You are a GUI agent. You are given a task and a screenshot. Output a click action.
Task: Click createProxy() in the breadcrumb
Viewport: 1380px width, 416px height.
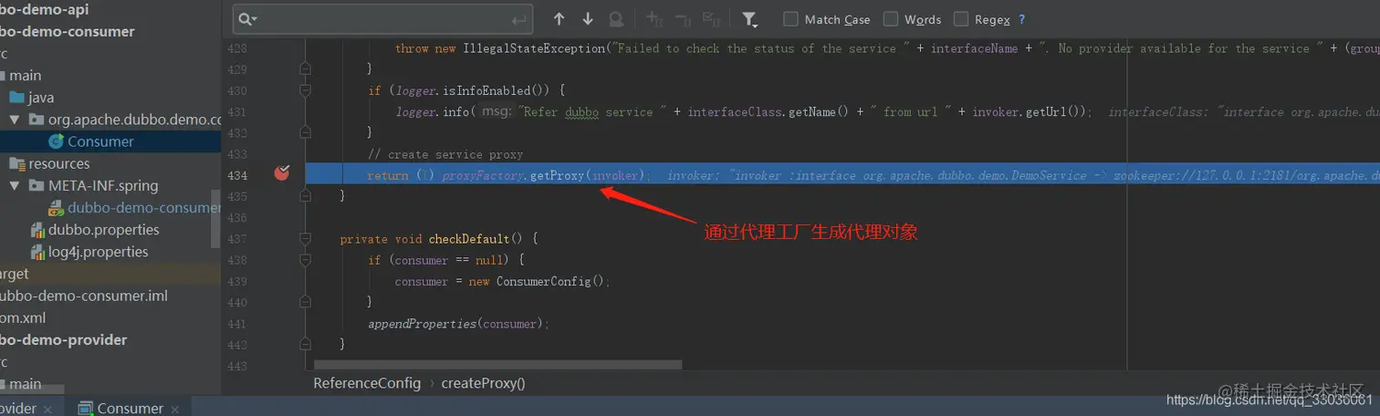point(483,383)
